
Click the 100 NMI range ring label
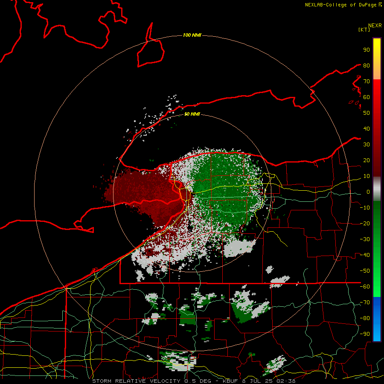pyautogui.click(x=192, y=35)
